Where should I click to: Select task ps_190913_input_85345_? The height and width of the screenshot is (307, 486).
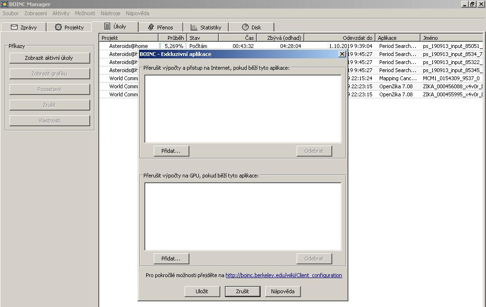pyautogui.click(x=452, y=70)
